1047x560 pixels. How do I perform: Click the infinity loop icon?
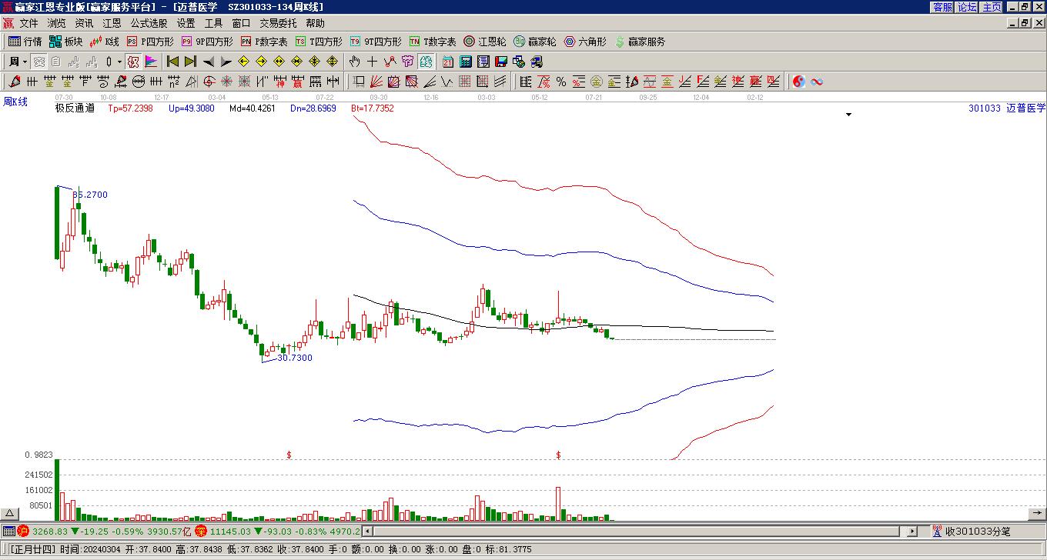point(817,82)
